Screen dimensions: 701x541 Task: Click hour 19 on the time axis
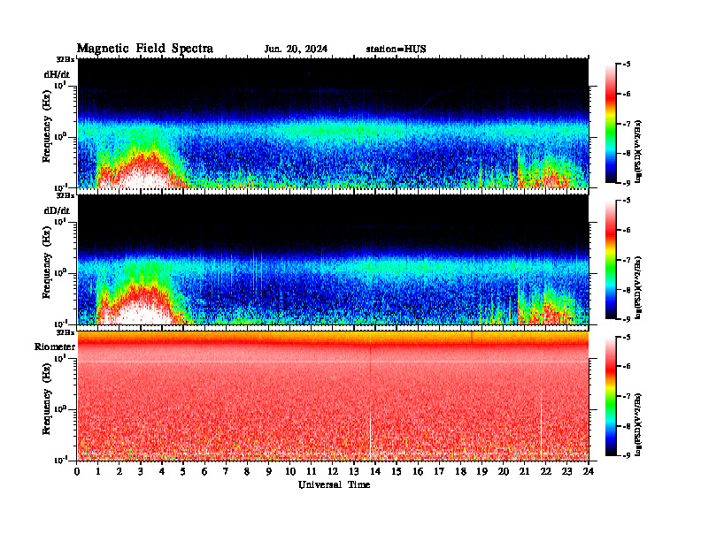click(481, 471)
